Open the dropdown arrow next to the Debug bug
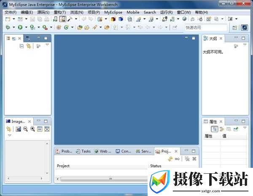Viewport: 253px width, 196px height. [x=14, y=27]
